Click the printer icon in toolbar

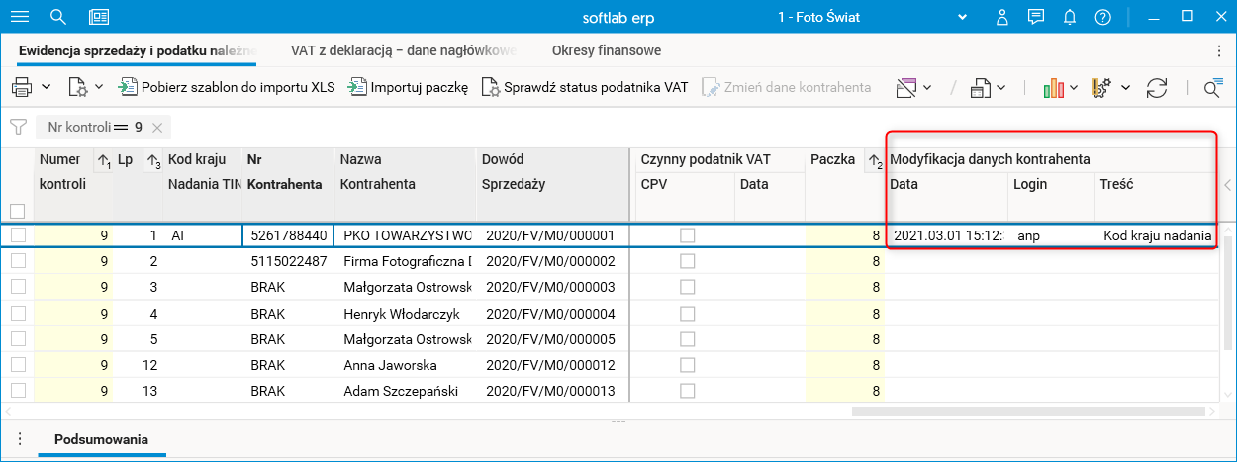[22, 87]
